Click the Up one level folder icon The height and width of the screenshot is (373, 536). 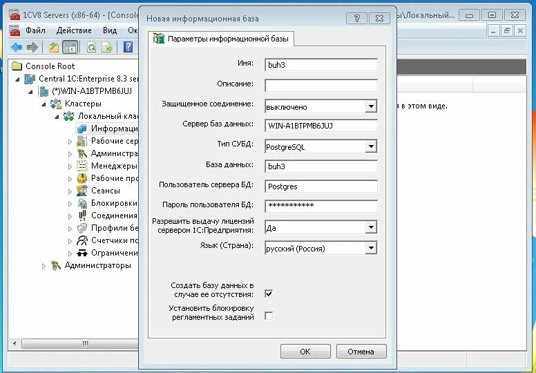point(54,47)
